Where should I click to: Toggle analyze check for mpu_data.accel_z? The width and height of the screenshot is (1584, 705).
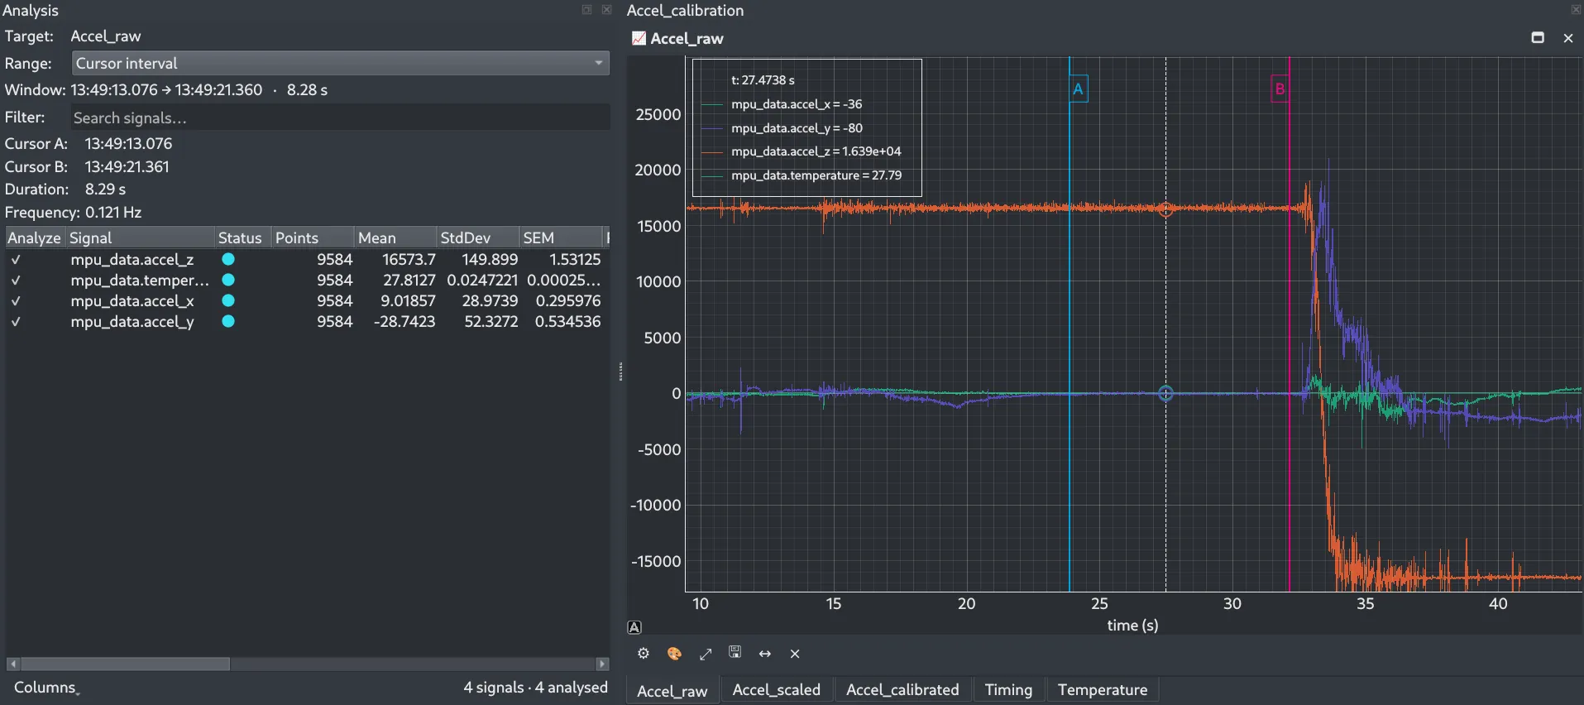click(x=16, y=260)
